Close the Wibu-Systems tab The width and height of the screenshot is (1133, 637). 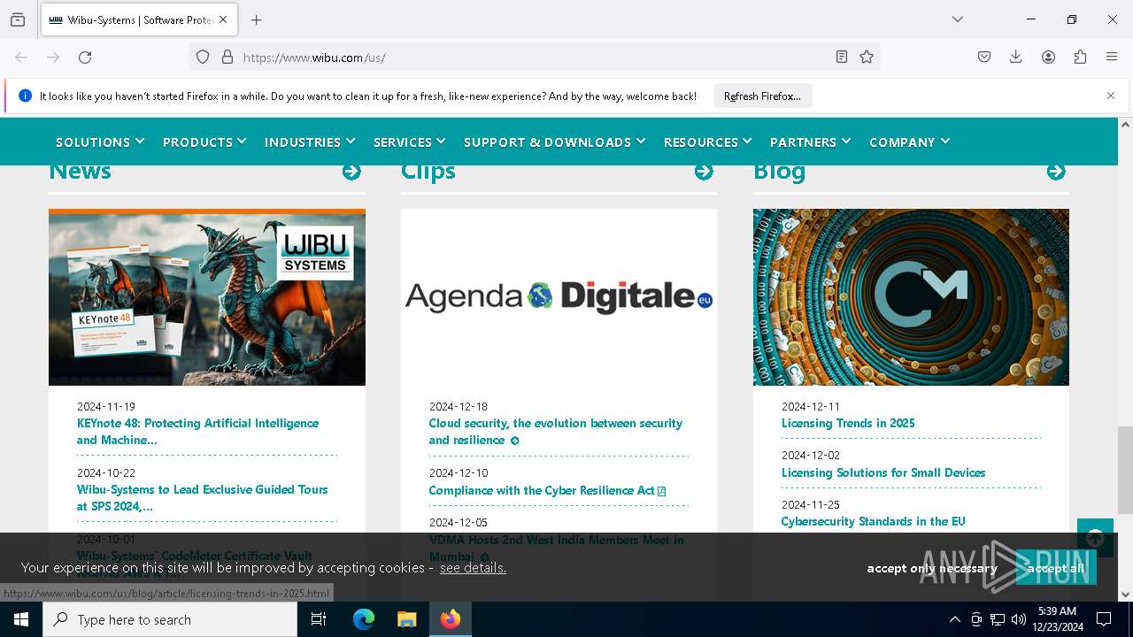pos(223,19)
